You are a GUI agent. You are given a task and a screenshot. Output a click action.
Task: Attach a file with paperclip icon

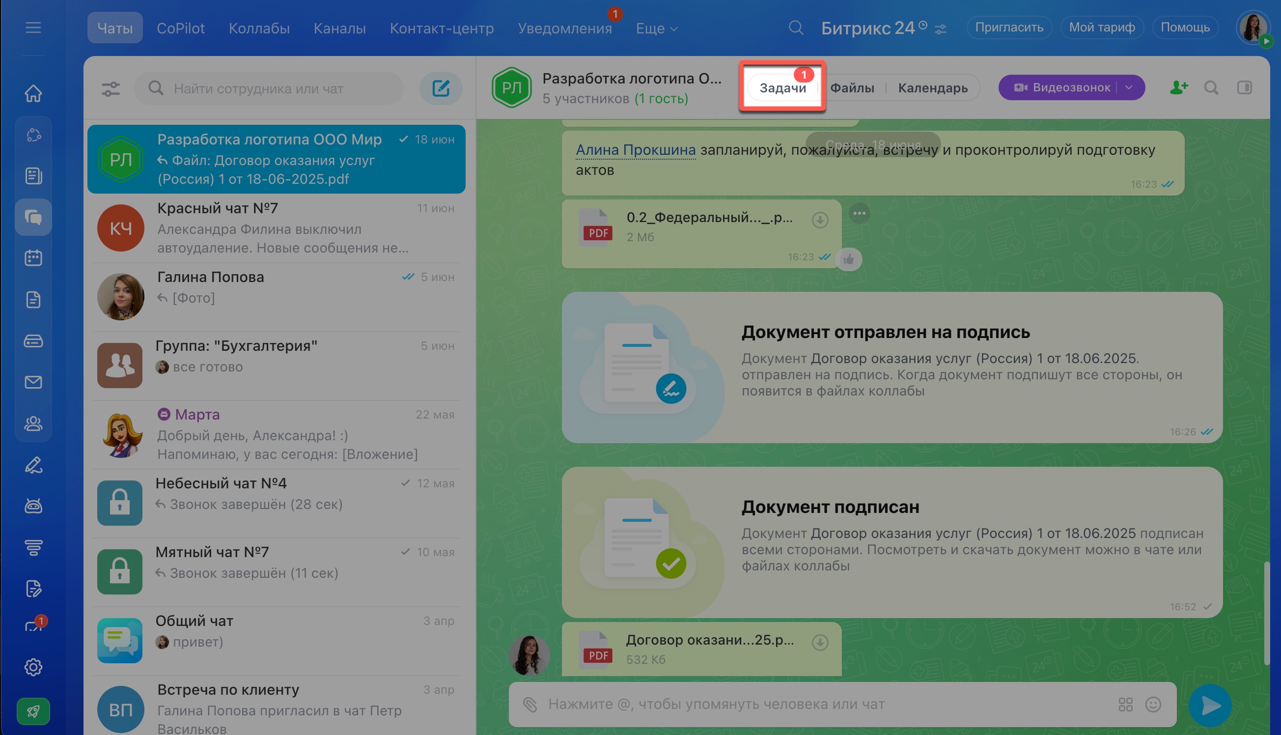click(x=530, y=704)
